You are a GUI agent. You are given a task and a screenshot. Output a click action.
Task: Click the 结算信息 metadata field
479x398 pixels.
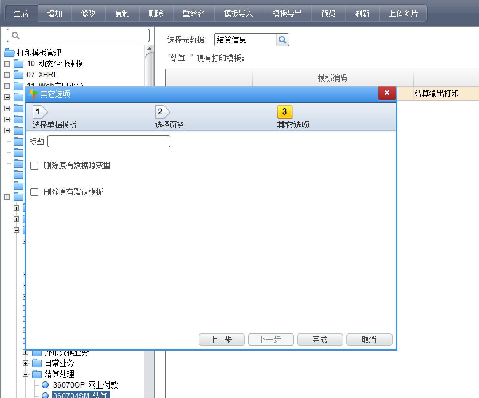coord(245,40)
